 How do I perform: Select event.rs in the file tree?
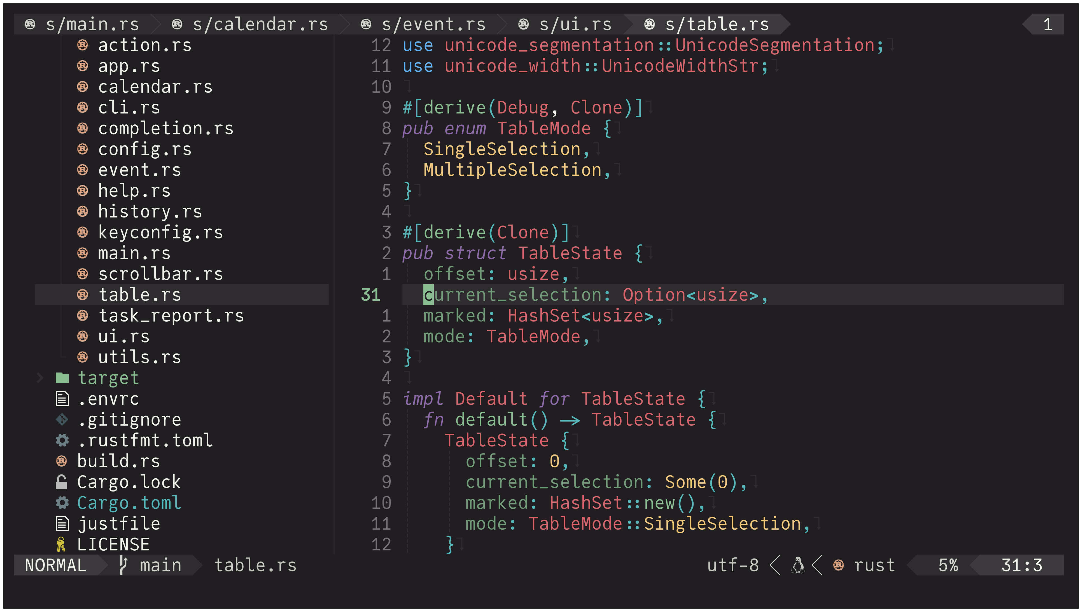coord(139,169)
